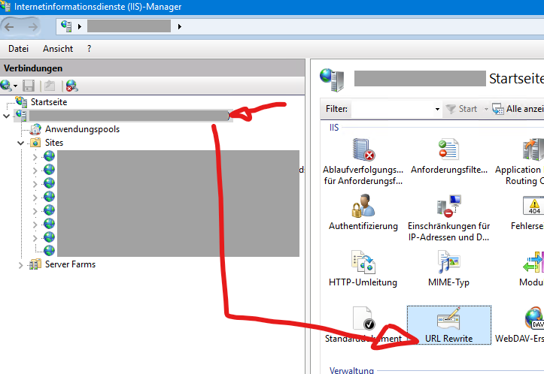Open the Datei menu

(x=18, y=49)
